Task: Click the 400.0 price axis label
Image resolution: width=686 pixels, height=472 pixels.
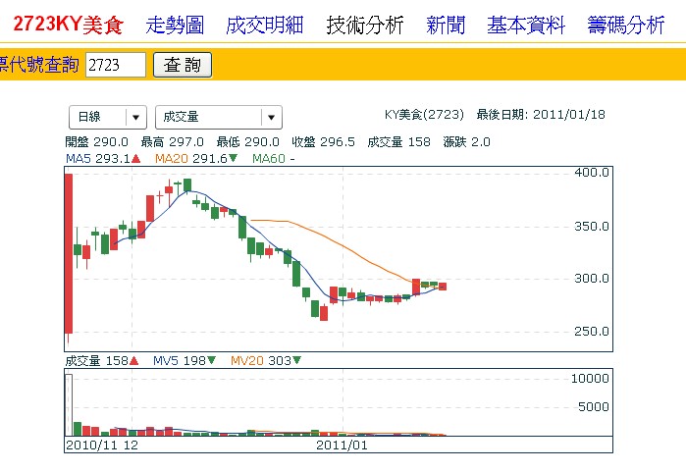Action: [x=592, y=173]
